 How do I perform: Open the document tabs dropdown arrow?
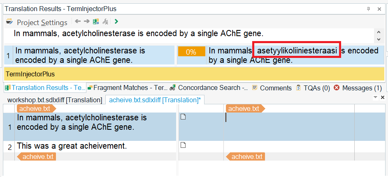pos(375,98)
